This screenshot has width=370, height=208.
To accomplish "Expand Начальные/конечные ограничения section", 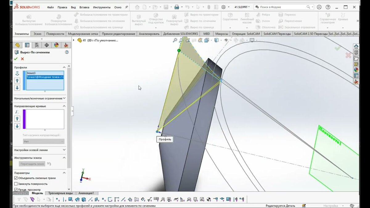I will click(x=64, y=98).
